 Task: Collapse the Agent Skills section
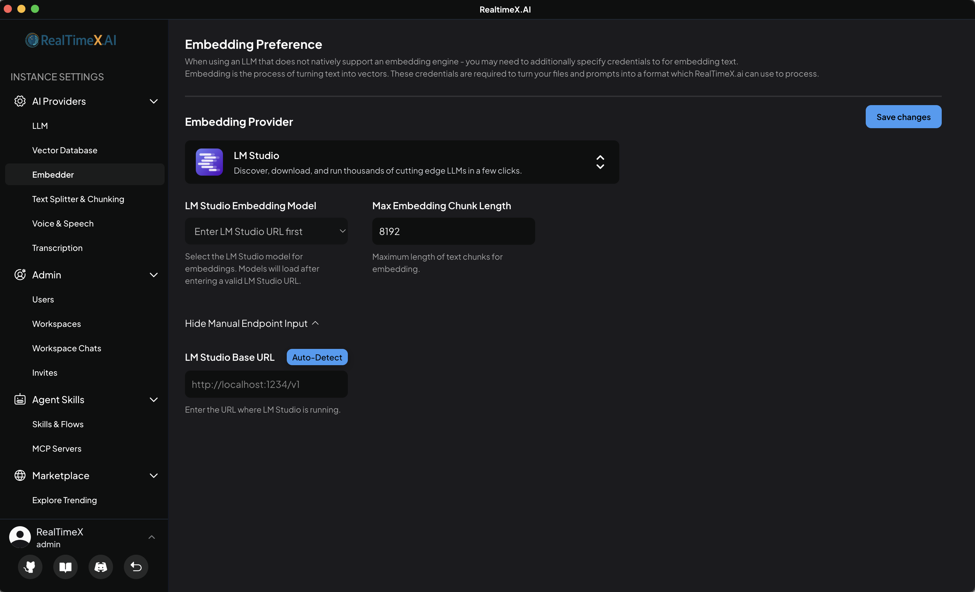coord(153,400)
